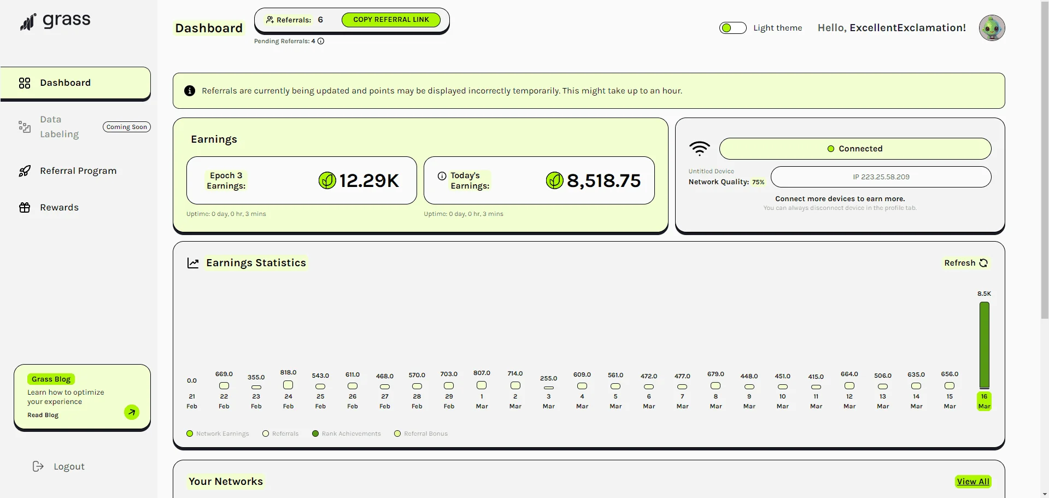1049x498 pixels.
Task: Select the 24 Feb bar marker
Action: (288, 385)
